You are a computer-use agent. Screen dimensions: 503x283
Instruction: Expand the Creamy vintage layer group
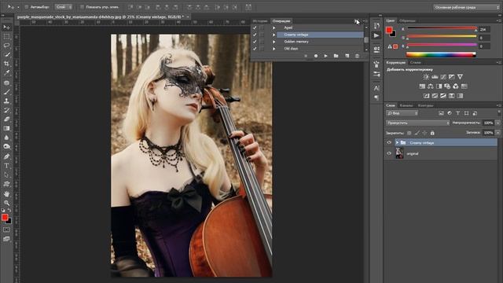click(x=397, y=142)
